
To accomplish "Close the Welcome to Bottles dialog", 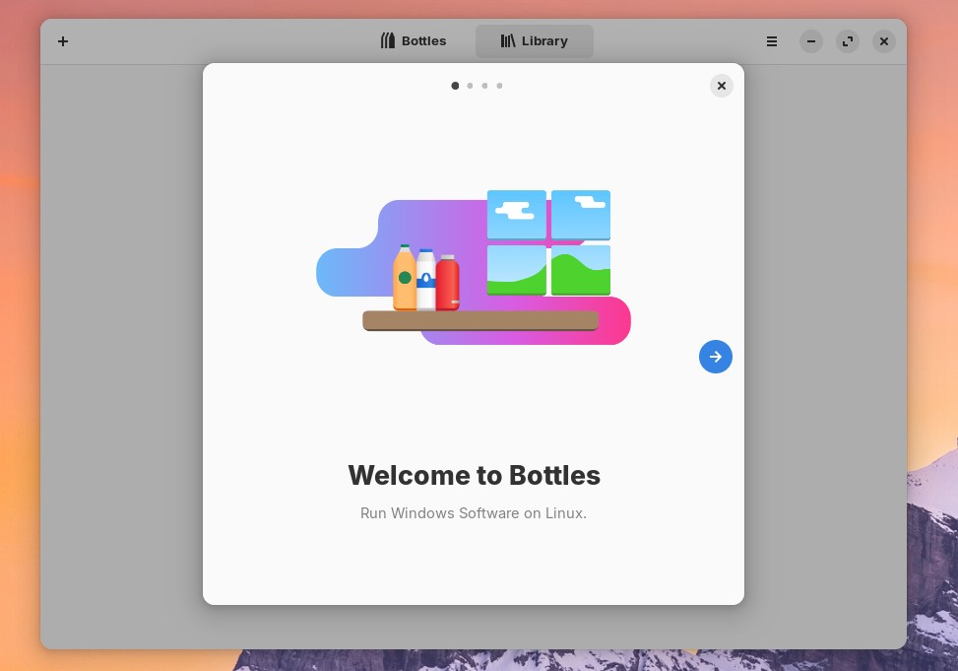I will click(x=721, y=86).
